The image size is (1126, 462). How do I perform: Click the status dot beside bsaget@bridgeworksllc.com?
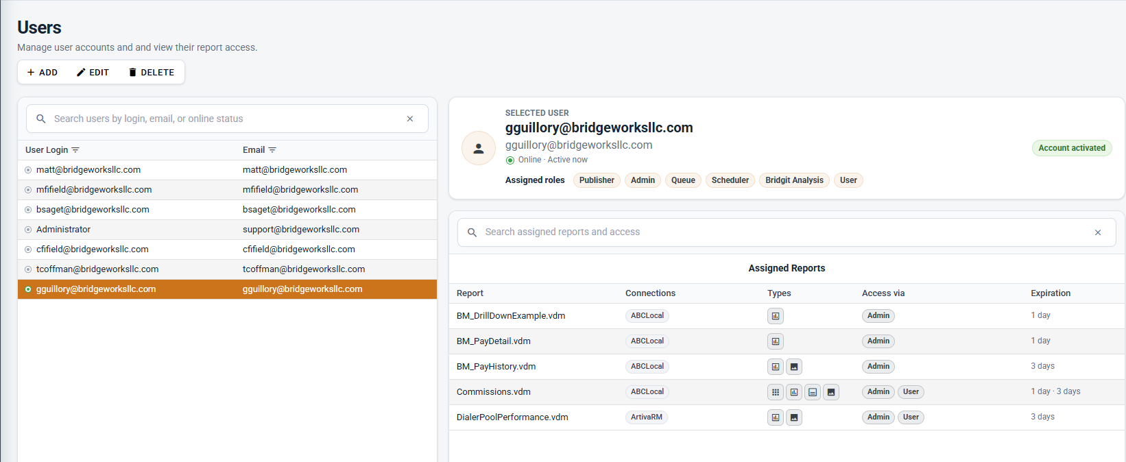[x=28, y=210]
